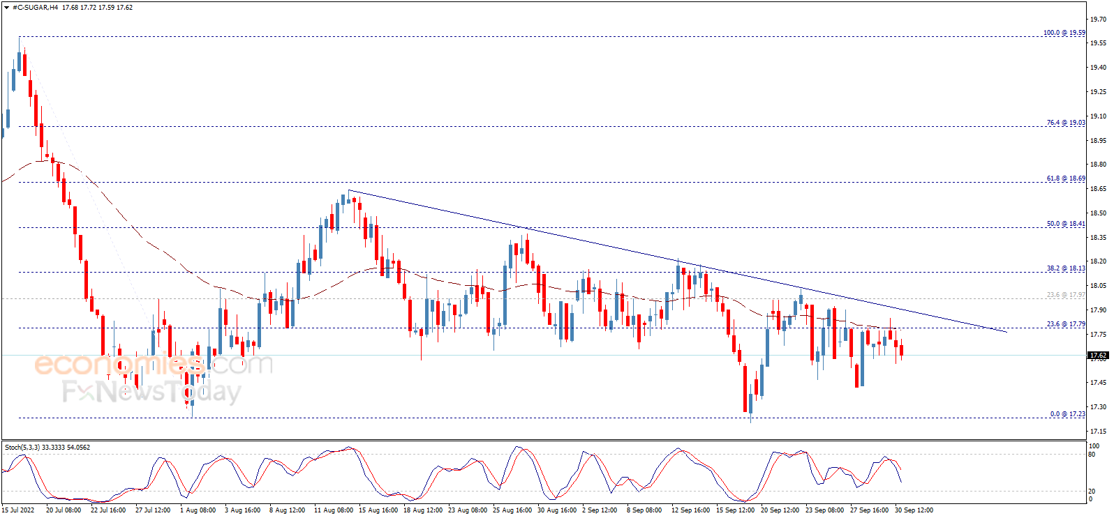Screen dimensions: 1114x518
Task: Click time axis label 11 Aug 08:00
Action: (x=334, y=510)
